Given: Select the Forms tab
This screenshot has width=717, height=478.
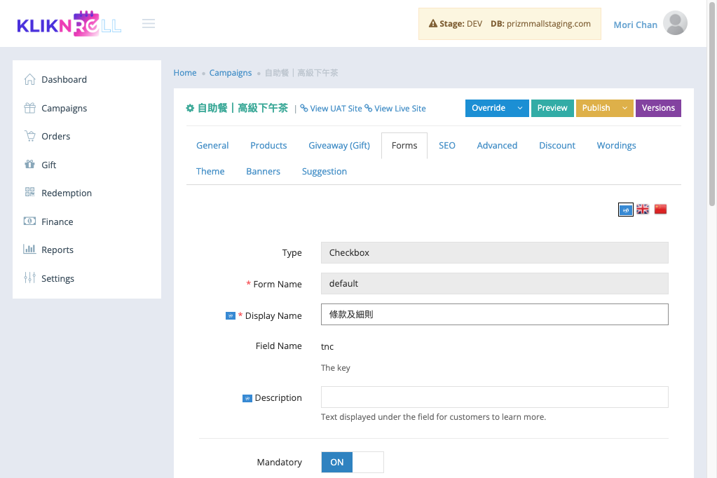Looking at the screenshot, I should tap(404, 146).
